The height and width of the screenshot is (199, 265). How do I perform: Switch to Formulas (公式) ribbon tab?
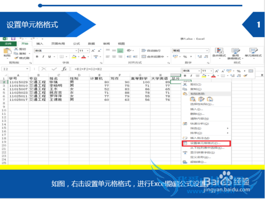(x=76, y=43)
